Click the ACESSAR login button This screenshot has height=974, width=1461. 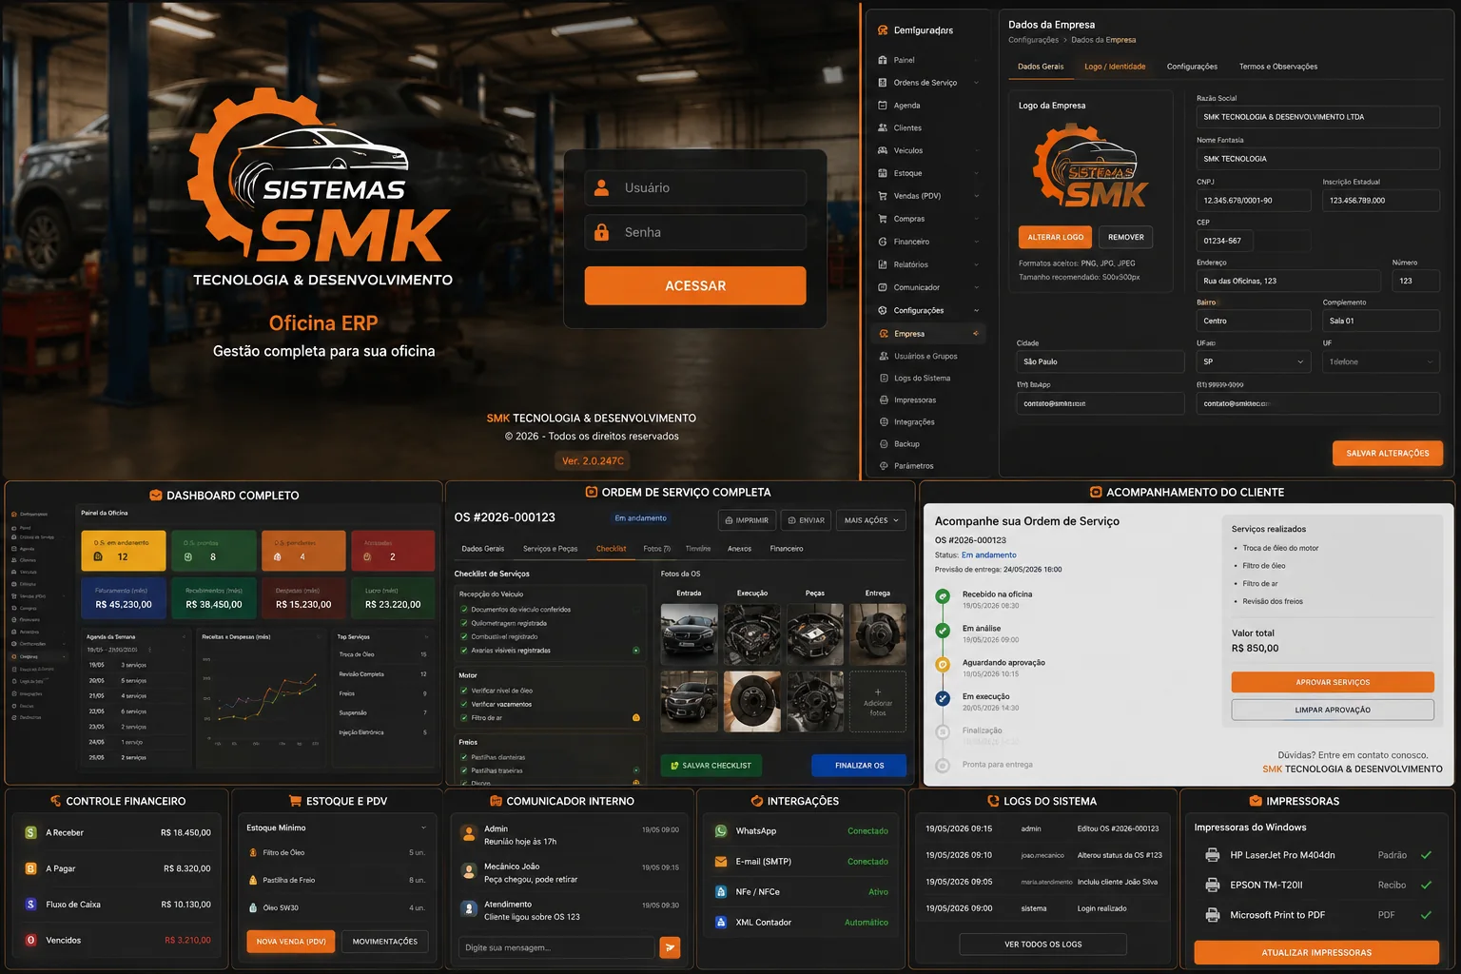click(x=695, y=285)
